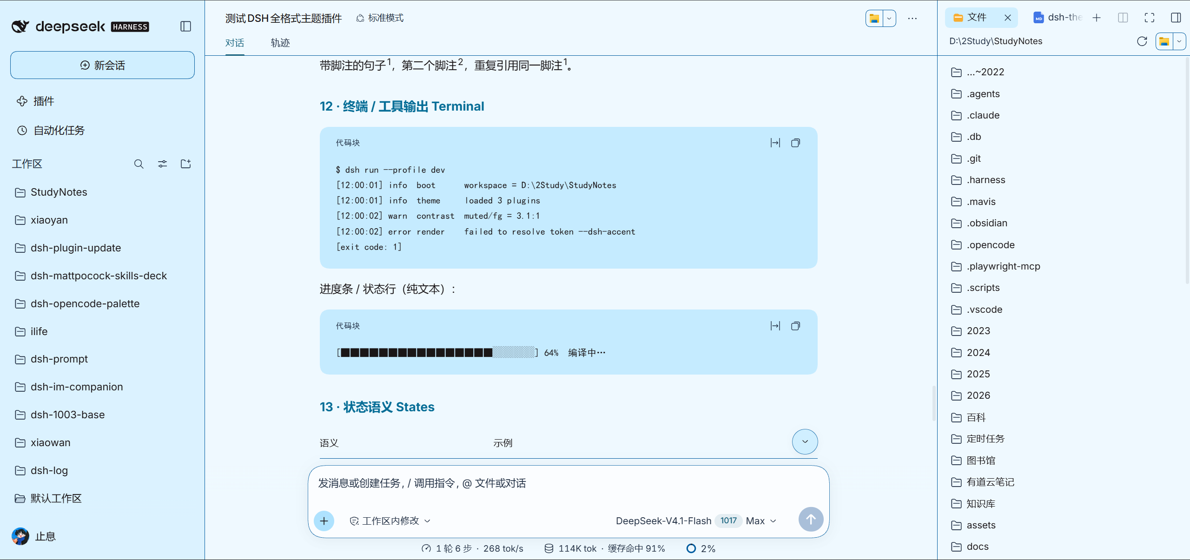The width and height of the screenshot is (1190, 560).
Task: Switch to the dsh-the markdown tab
Action: [1058, 18]
